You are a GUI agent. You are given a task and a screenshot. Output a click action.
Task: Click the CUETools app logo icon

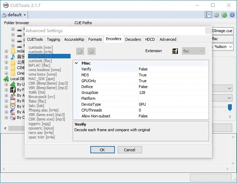tap(6, 5)
